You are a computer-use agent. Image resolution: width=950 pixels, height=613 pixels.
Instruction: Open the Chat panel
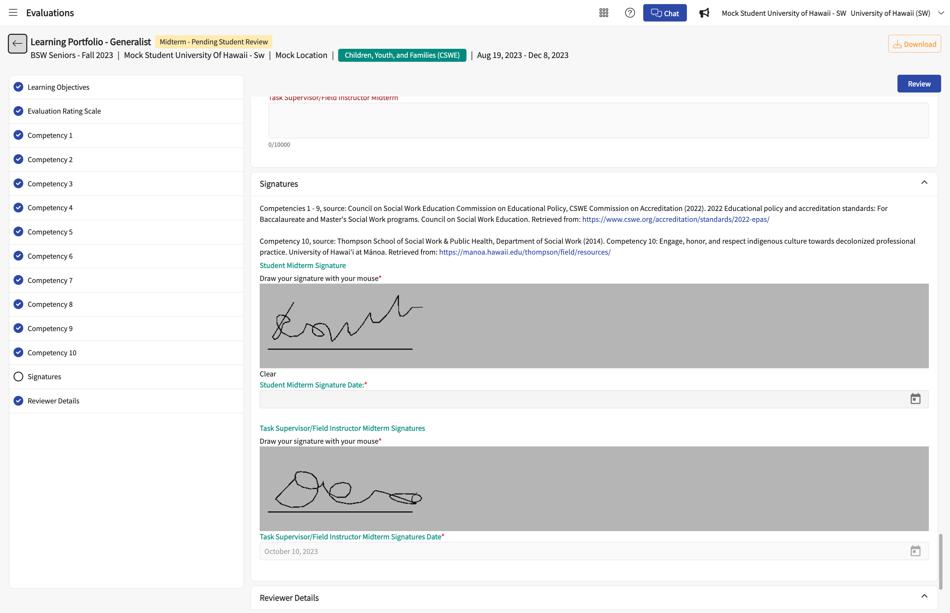pos(665,13)
